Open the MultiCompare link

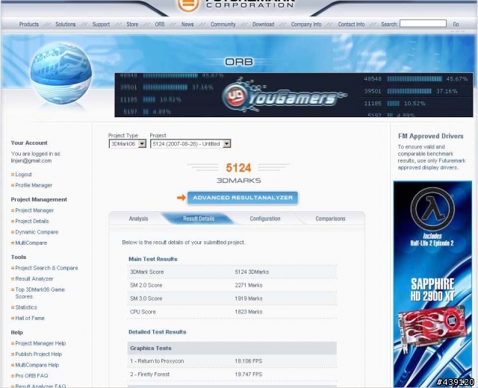[31, 243]
